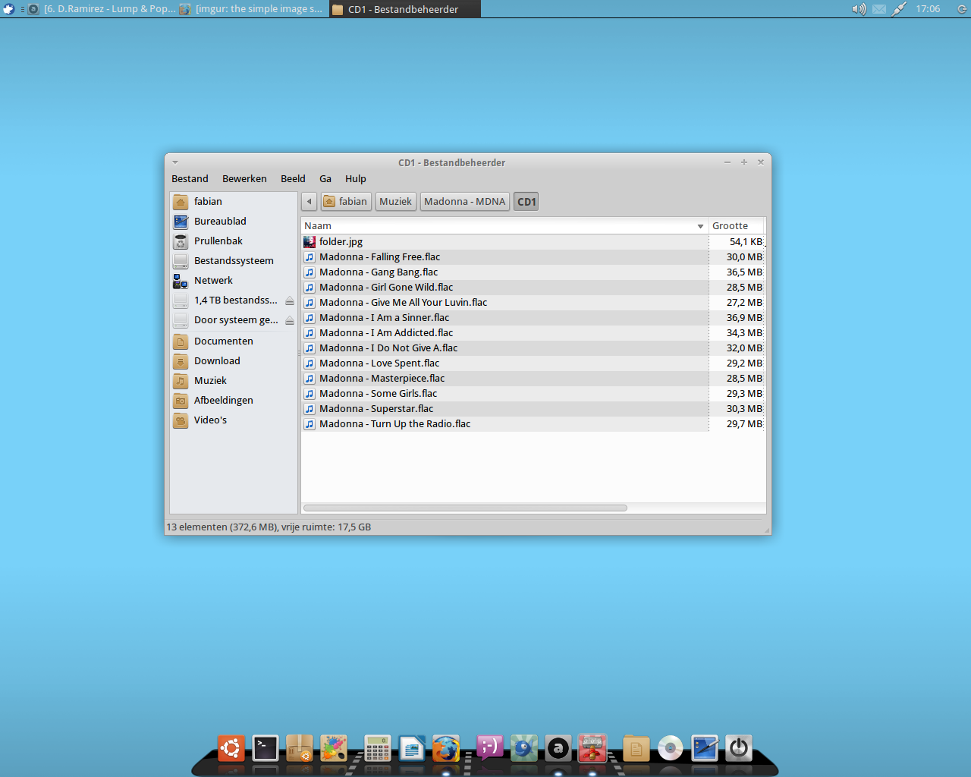The height and width of the screenshot is (777, 971).
Task: Click the power button in dock
Action: coord(739,749)
